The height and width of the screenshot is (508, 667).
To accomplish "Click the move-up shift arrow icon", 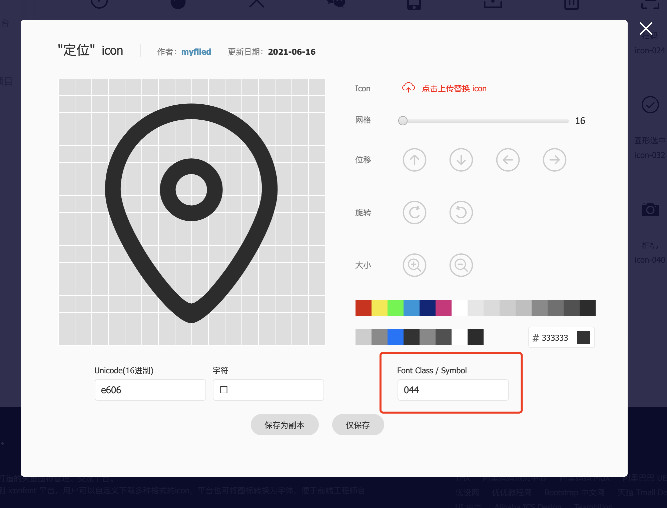I will click(414, 160).
